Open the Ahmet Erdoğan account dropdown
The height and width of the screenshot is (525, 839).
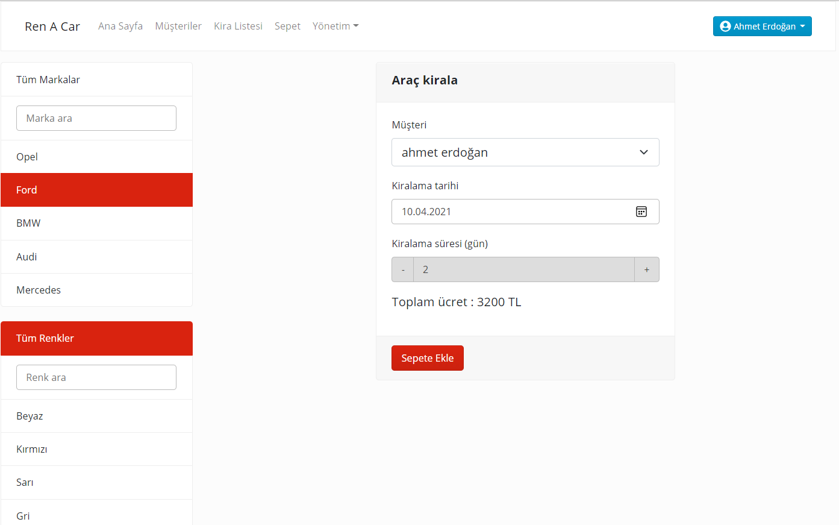[762, 26]
